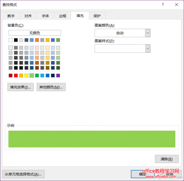Screen dimensions: 184x181
Task: Expand the 图案样式 dropdown arrow
Action: (148, 49)
